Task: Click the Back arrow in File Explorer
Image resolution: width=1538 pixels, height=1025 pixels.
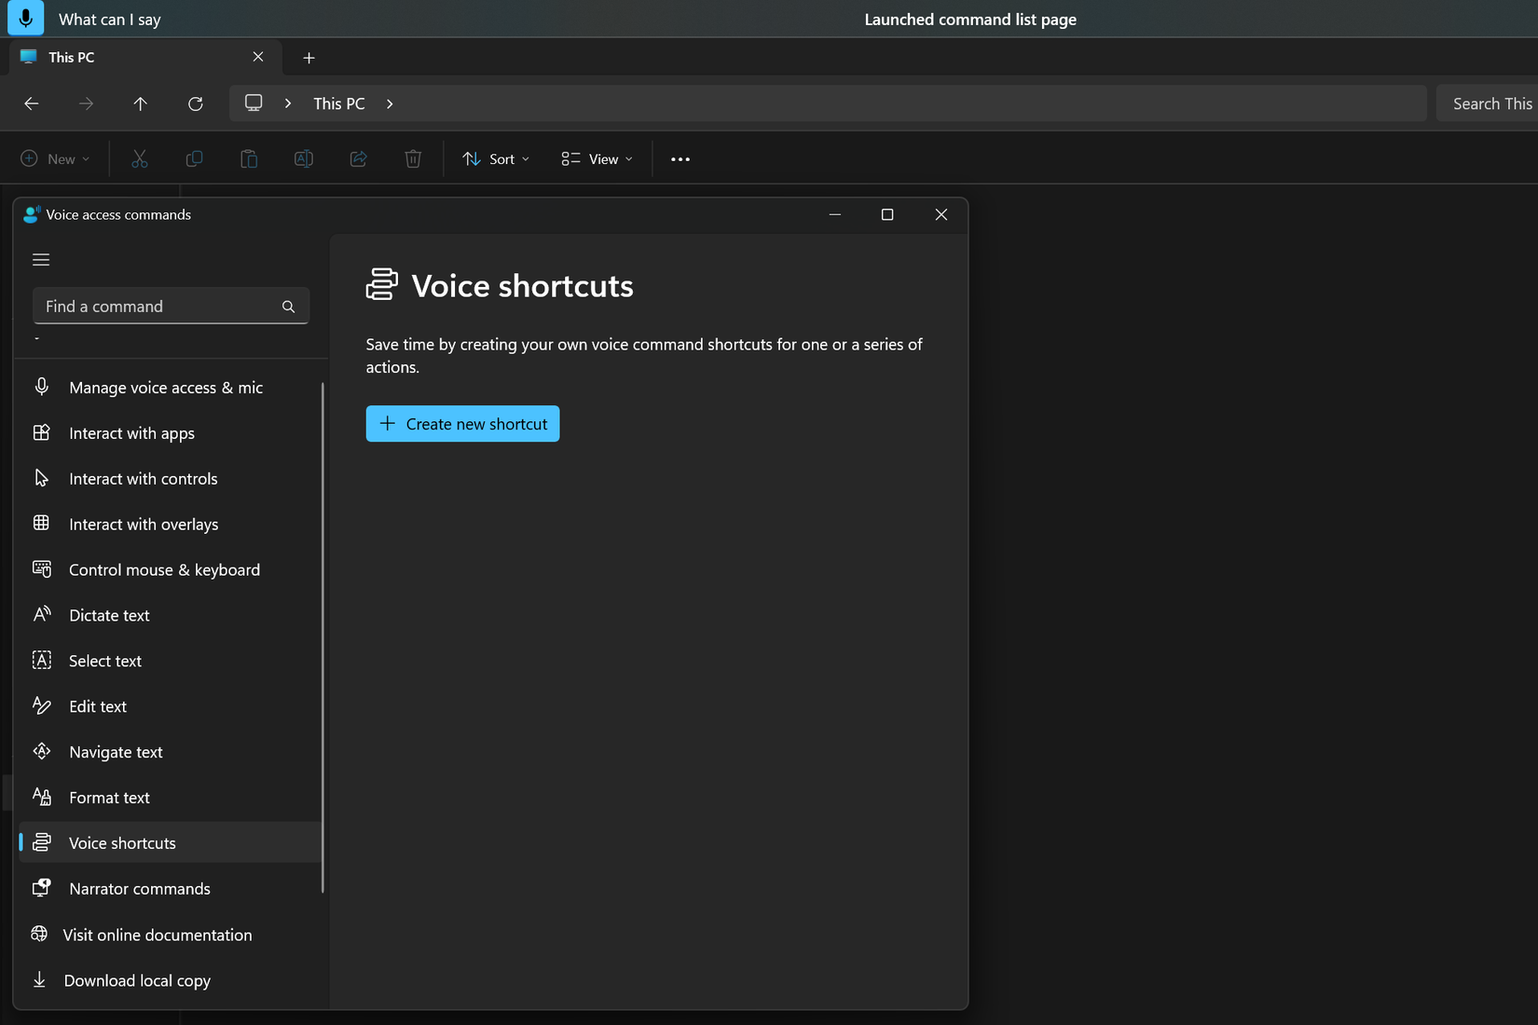Action: pyautogui.click(x=32, y=103)
